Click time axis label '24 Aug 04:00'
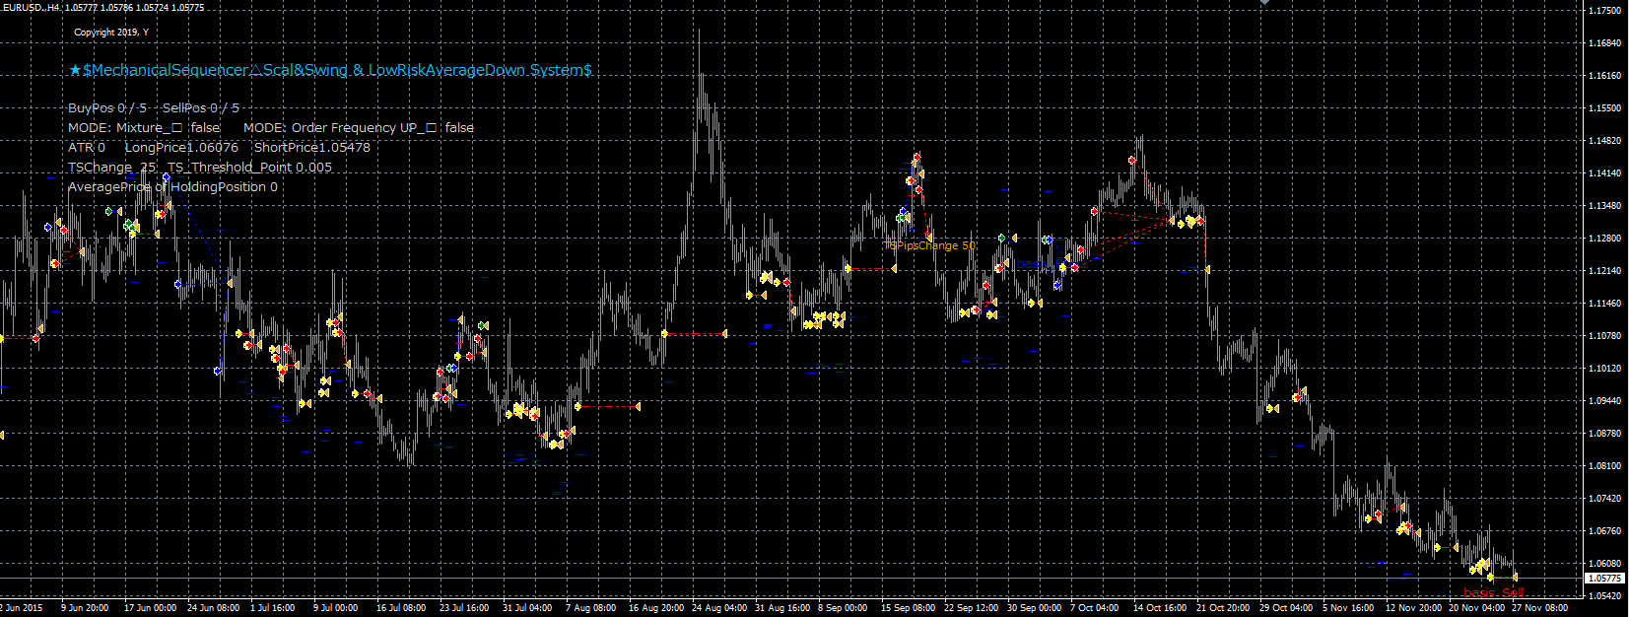The height and width of the screenshot is (617, 1629). (x=719, y=608)
